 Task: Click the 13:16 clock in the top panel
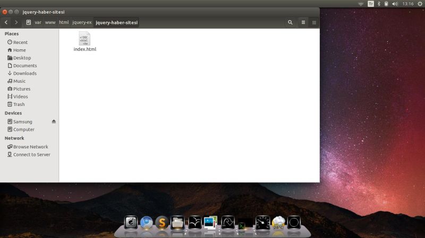pos(408,4)
